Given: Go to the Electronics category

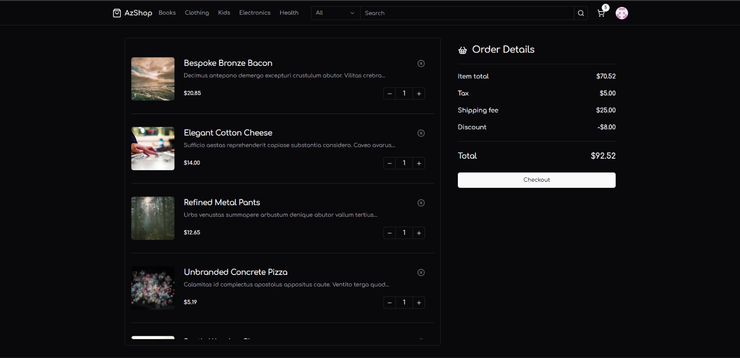Looking at the screenshot, I should coord(255,13).
